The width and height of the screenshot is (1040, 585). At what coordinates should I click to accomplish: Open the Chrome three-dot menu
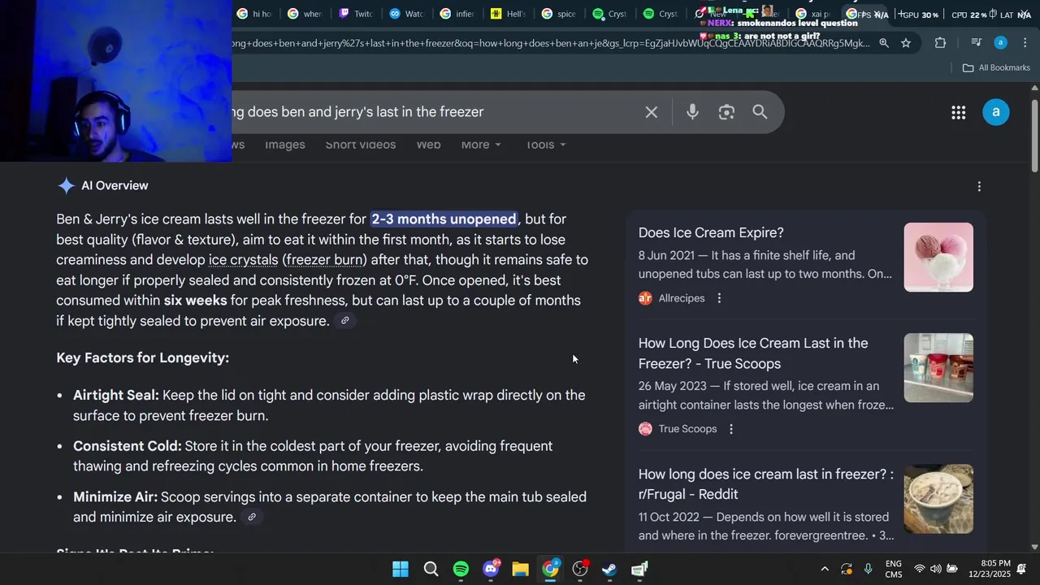click(1025, 43)
